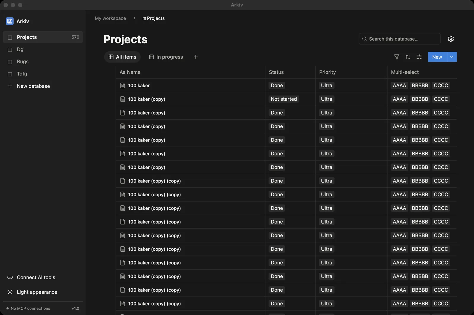Click the Dg database icon in sidebar
This screenshot has height=315, width=474.
click(x=10, y=49)
